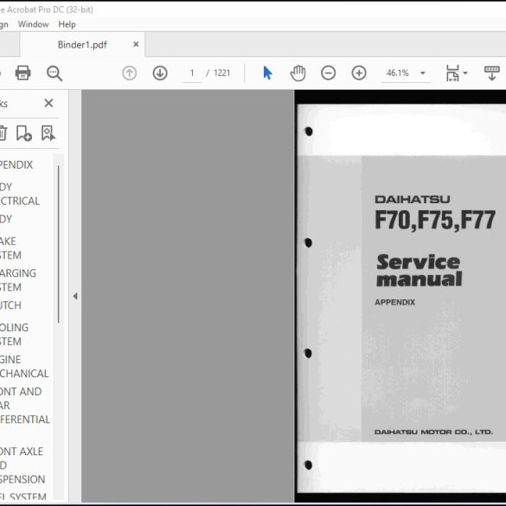Go to previous page arrow

(130, 74)
